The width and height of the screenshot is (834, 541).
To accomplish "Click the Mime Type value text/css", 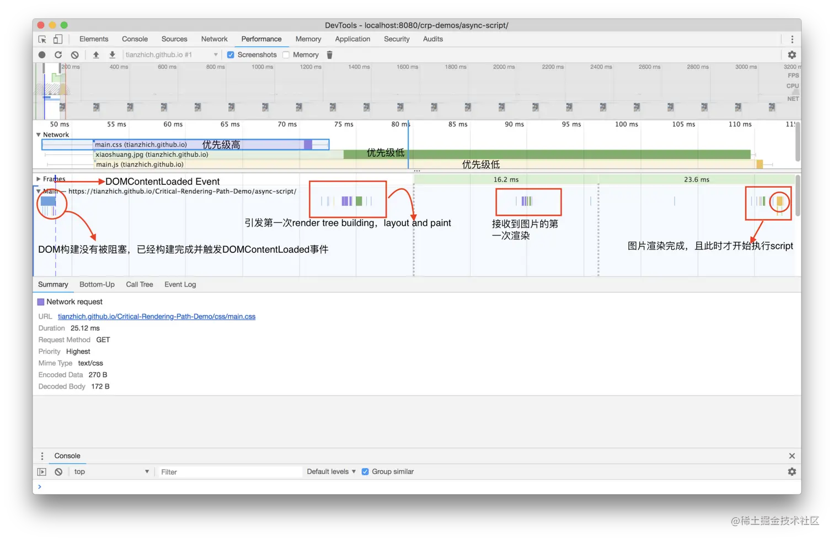I will 90,363.
